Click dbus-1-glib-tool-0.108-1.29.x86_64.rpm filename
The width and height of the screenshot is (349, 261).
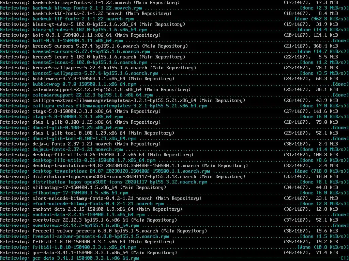85,139
